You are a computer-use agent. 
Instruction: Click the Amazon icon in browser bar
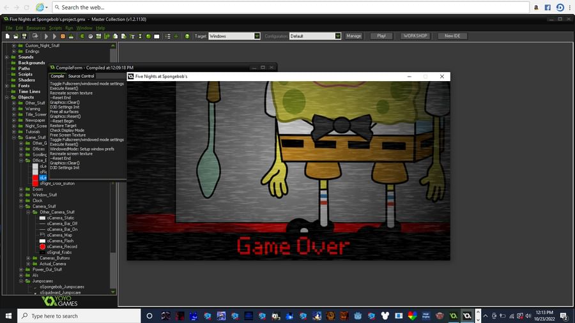536,7
